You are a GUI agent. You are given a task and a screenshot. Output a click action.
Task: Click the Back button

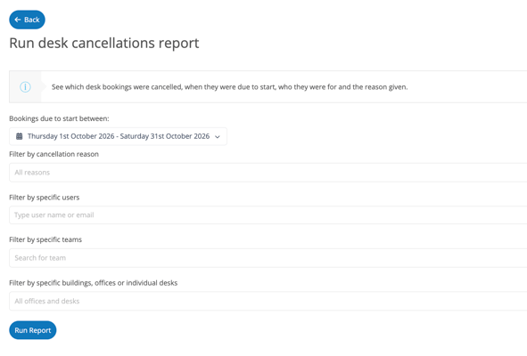pos(27,20)
